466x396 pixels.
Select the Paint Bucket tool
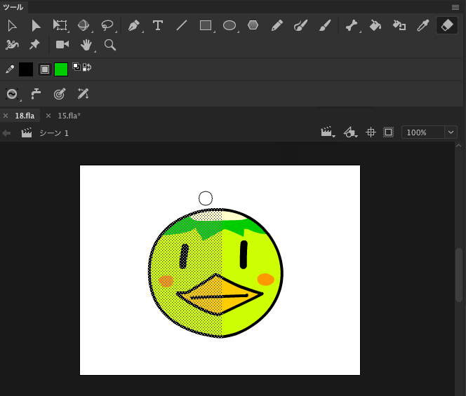point(375,25)
